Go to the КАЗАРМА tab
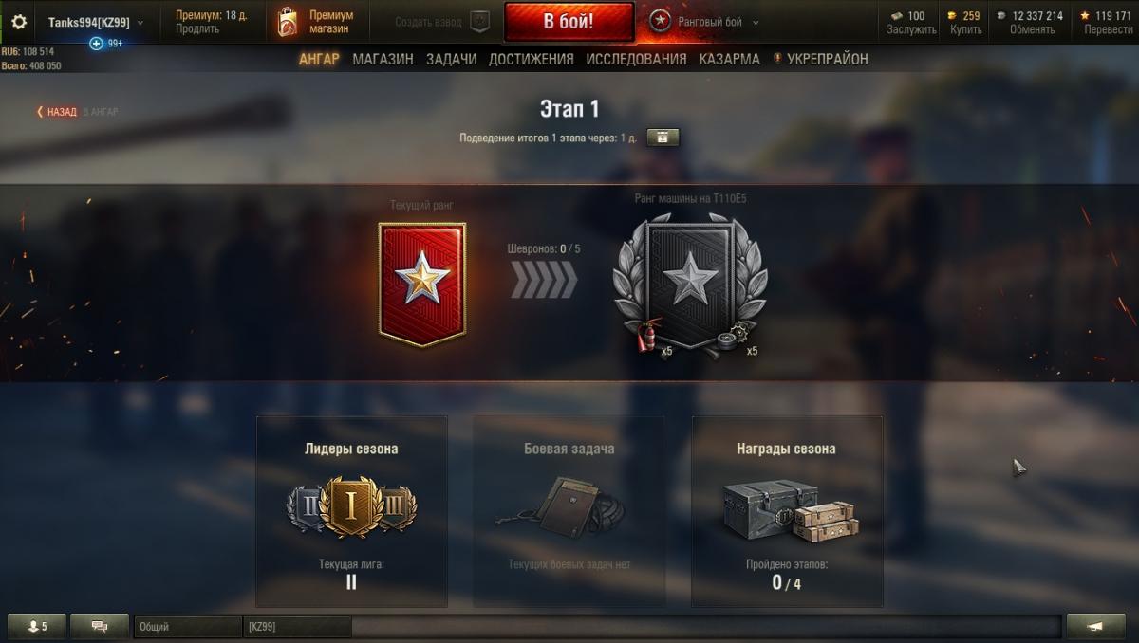 [x=729, y=59]
